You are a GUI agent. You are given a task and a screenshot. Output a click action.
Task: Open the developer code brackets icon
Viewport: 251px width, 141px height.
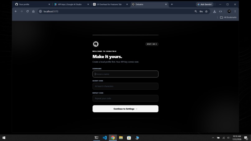click(220, 12)
